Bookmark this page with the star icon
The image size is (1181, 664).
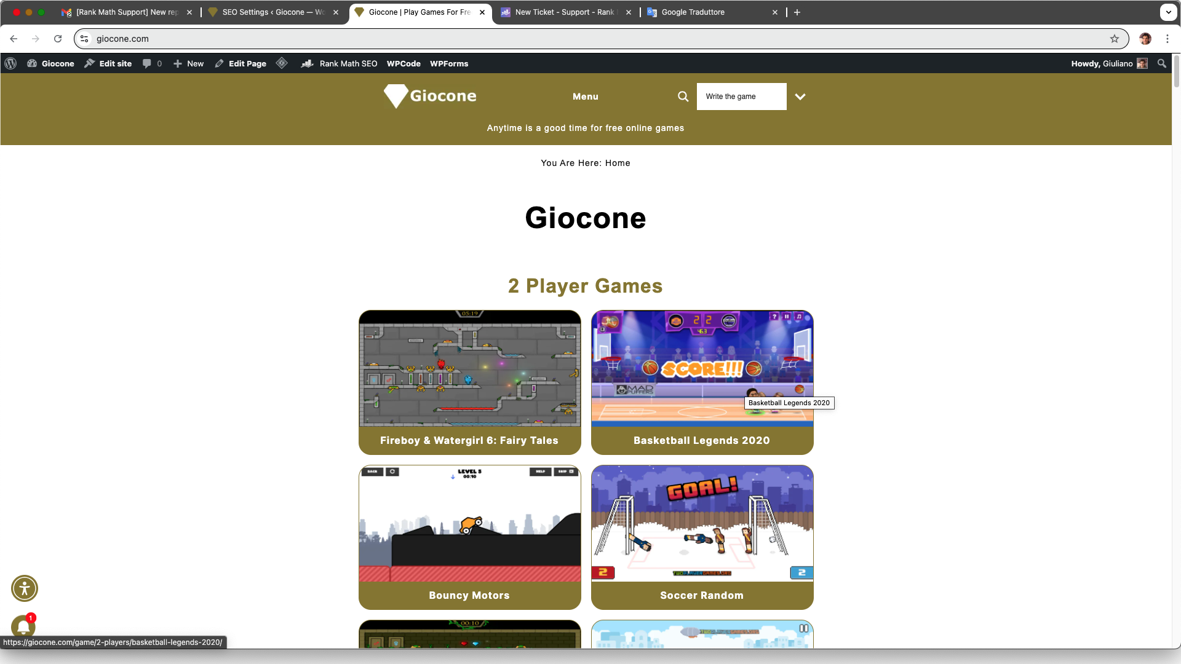1115,39
